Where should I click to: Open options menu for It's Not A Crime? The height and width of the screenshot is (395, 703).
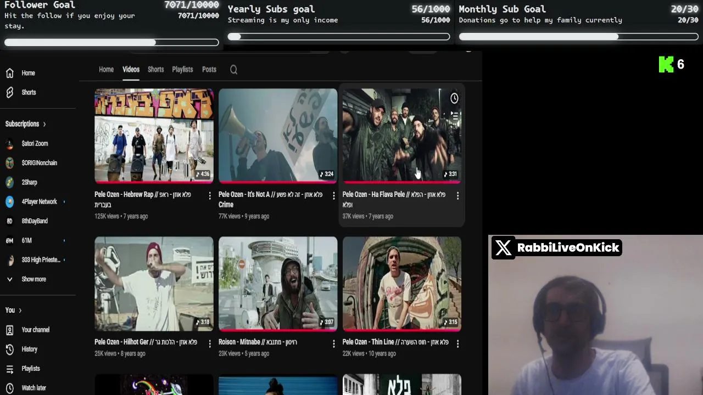click(x=333, y=196)
